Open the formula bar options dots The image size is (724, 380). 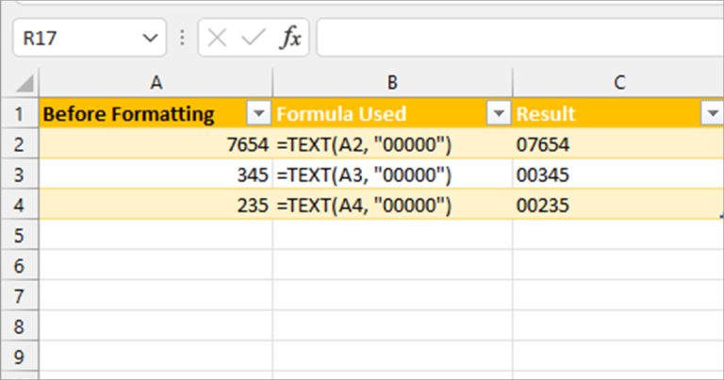pos(182,38)
